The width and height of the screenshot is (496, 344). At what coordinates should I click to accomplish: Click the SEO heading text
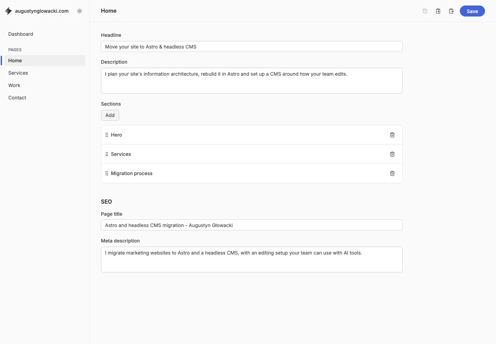(106, 202)
